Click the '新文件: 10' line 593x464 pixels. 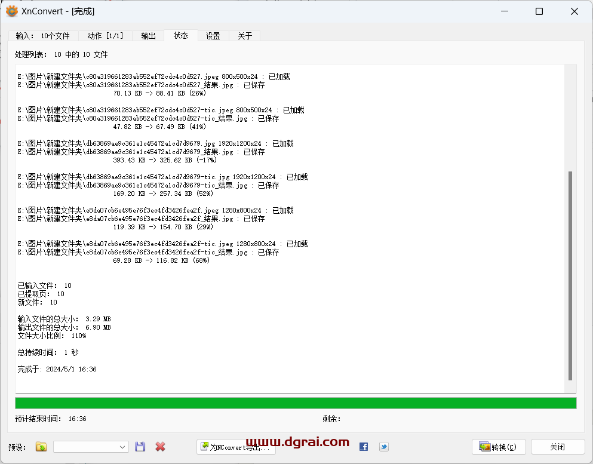coord(38,302)
